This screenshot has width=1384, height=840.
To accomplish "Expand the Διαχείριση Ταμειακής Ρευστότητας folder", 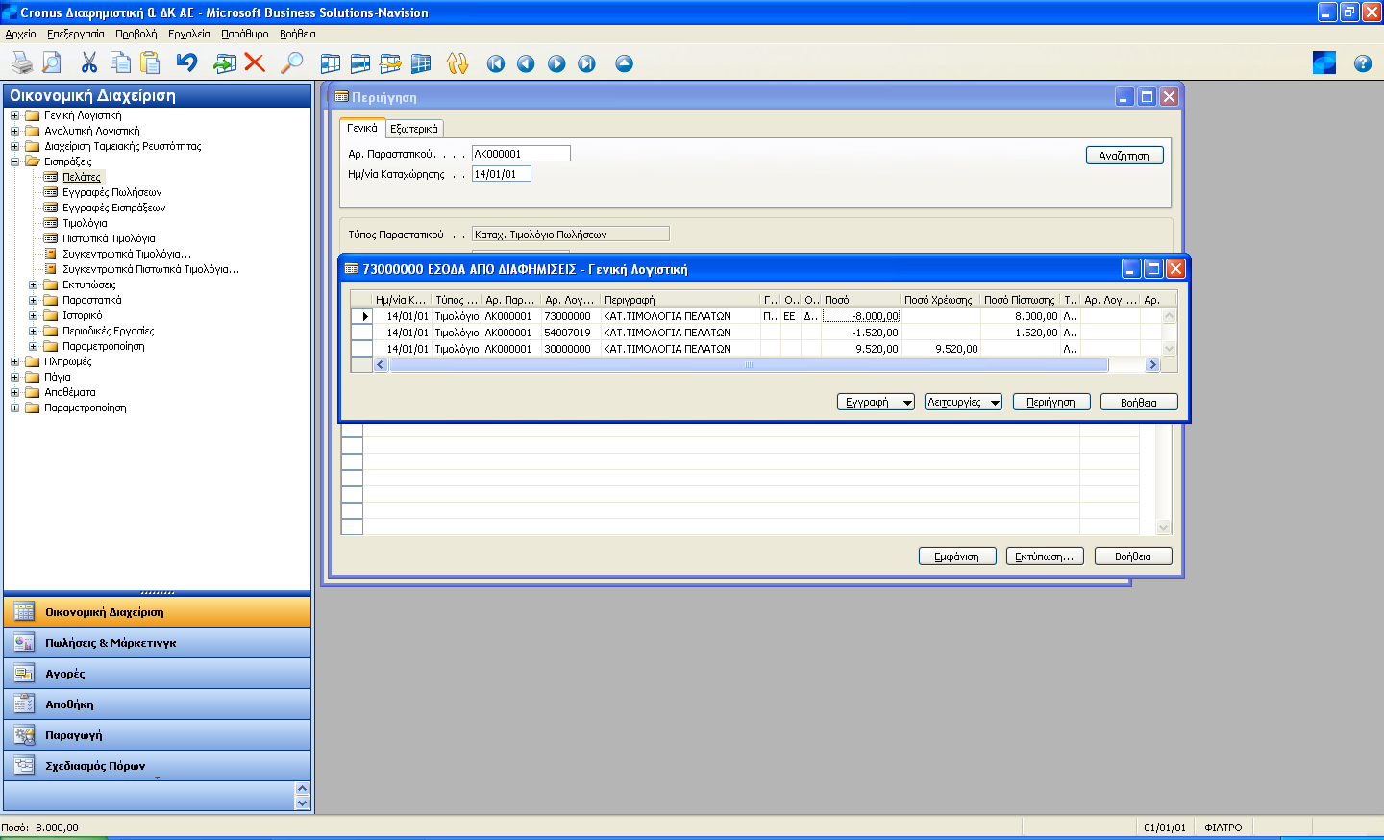I will (x=15, y=146).
